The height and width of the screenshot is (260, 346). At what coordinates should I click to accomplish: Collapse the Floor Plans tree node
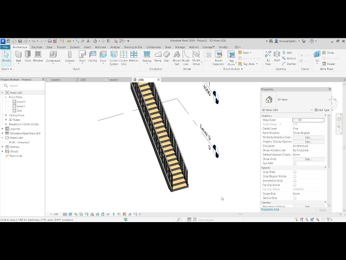pyautogui.click(x=6, y=97)
